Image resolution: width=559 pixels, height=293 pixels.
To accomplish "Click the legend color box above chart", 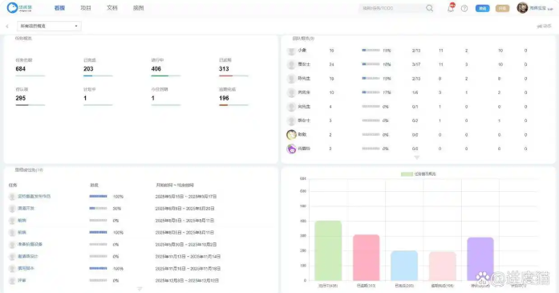I will [x=407, y=174].
